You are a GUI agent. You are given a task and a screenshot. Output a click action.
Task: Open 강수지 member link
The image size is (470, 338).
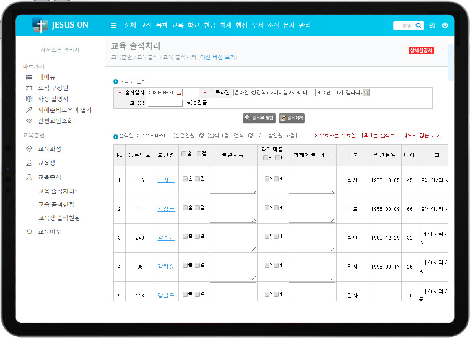coord(166,238)
